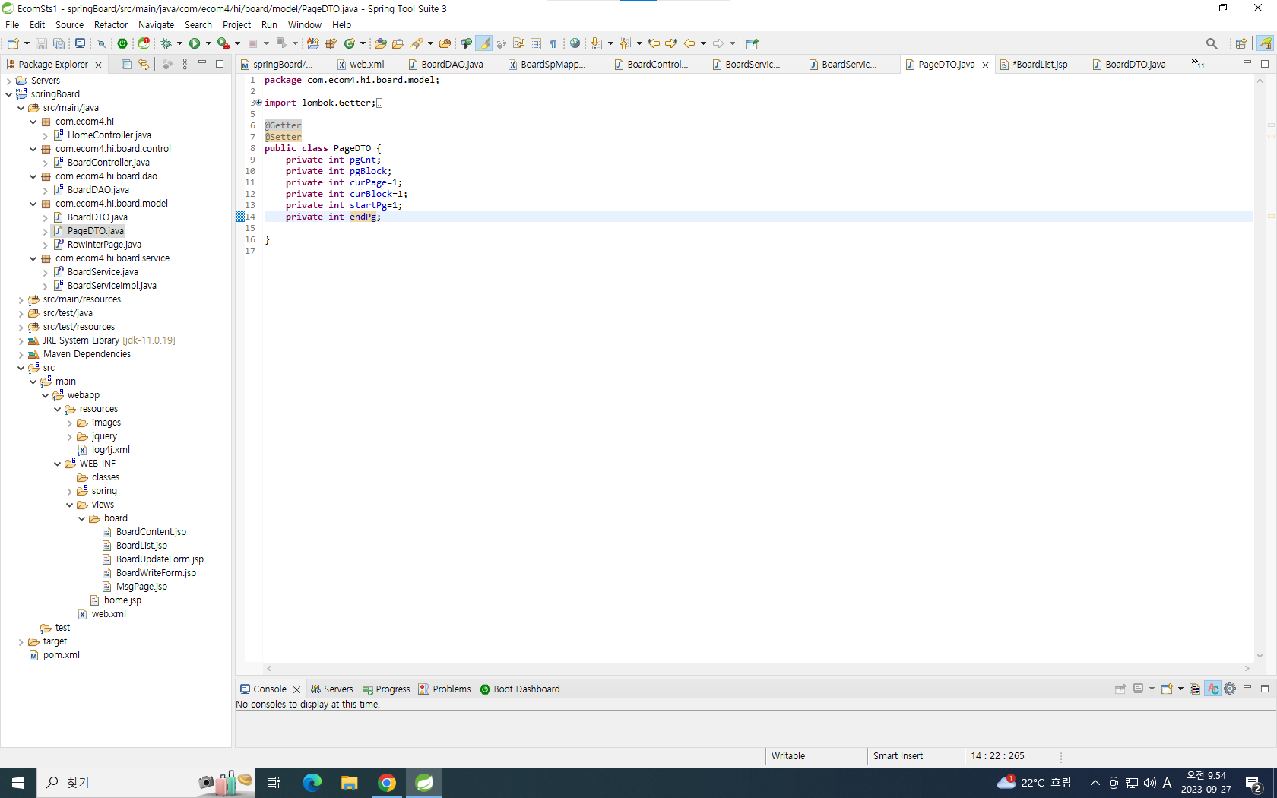The height and width of the screenshot is (798, 1277).
Task: Click the Save All toolbar icon
Action: 59,43
